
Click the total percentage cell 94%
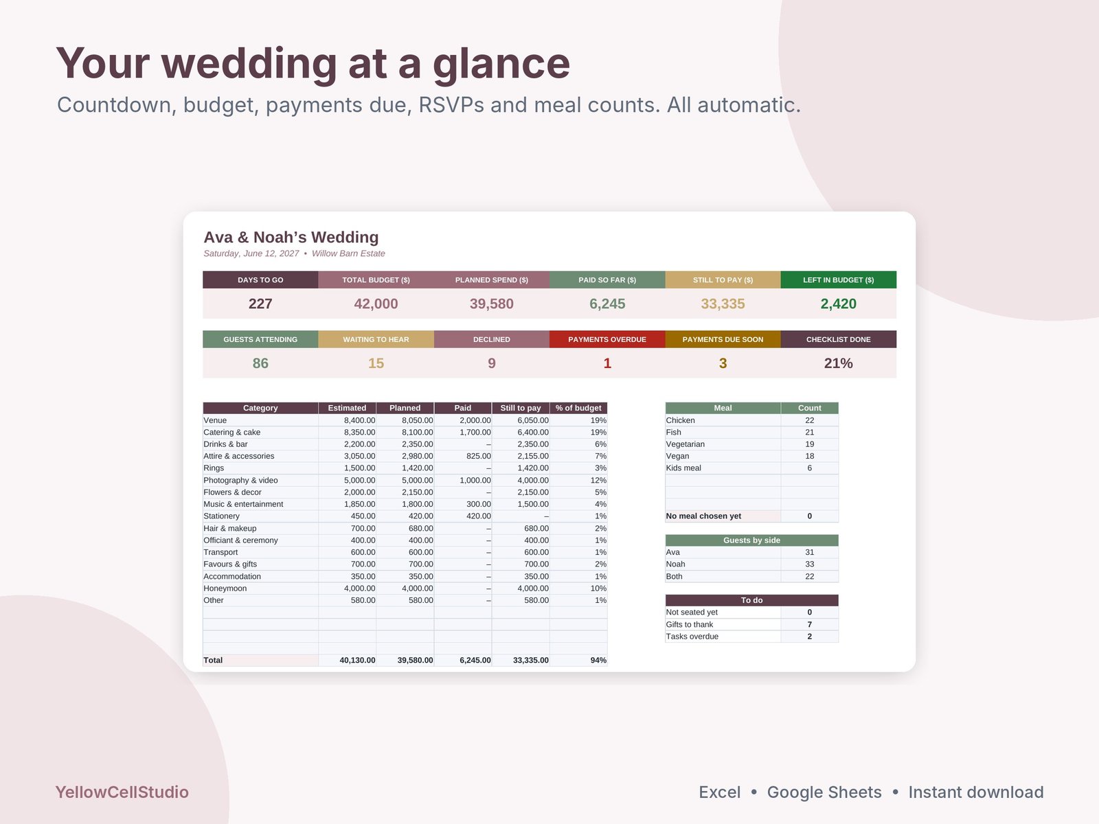(x=578, y=661)
